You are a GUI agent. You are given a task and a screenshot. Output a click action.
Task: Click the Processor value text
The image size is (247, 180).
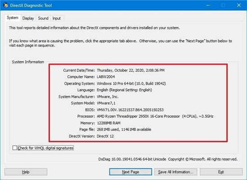pyautogui.click(x=155, y=116)
